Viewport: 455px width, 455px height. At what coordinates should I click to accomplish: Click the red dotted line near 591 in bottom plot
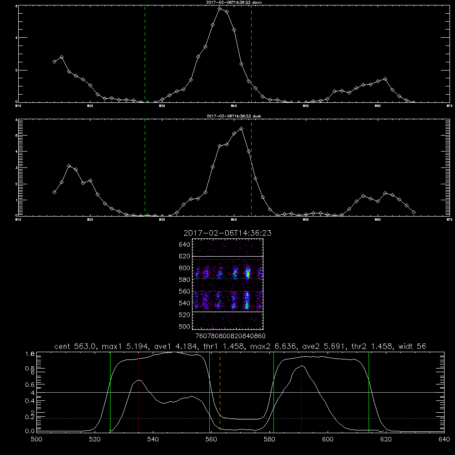coord(302,391)
